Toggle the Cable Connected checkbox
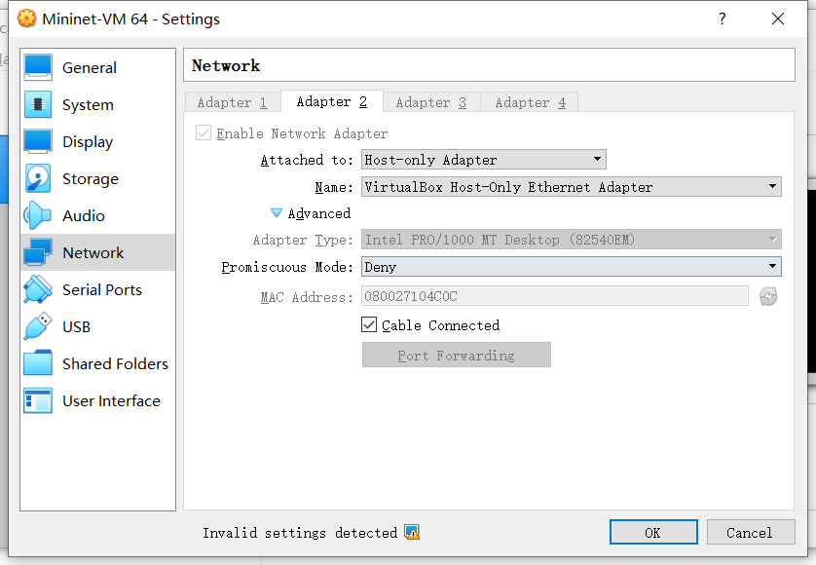 point(370,325)
